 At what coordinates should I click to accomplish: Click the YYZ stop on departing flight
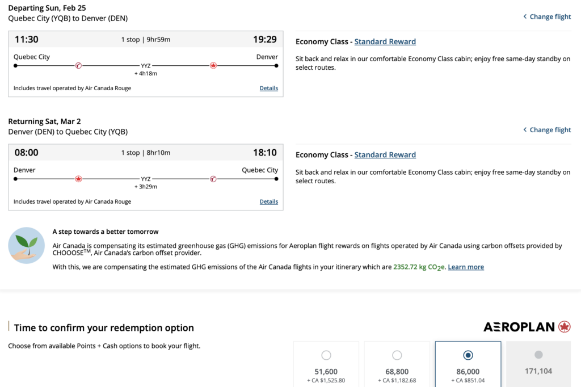coord(146,66)
